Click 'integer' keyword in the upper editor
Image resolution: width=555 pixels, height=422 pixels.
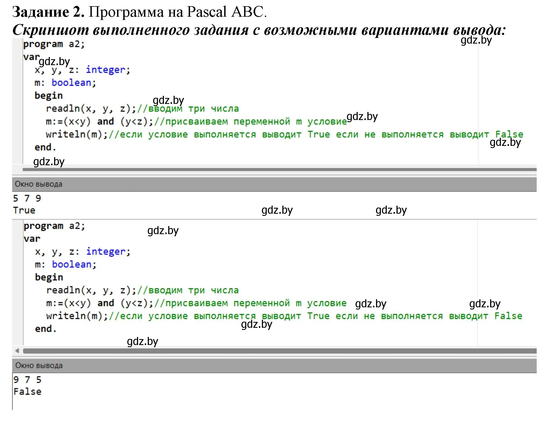click(x=106, y=70)
